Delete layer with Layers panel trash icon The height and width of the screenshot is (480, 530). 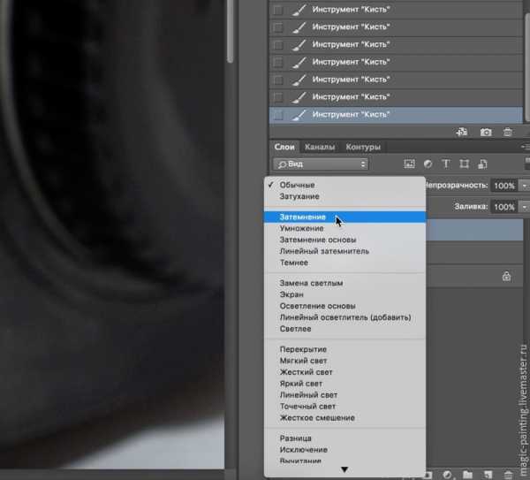tap(508, 475)
